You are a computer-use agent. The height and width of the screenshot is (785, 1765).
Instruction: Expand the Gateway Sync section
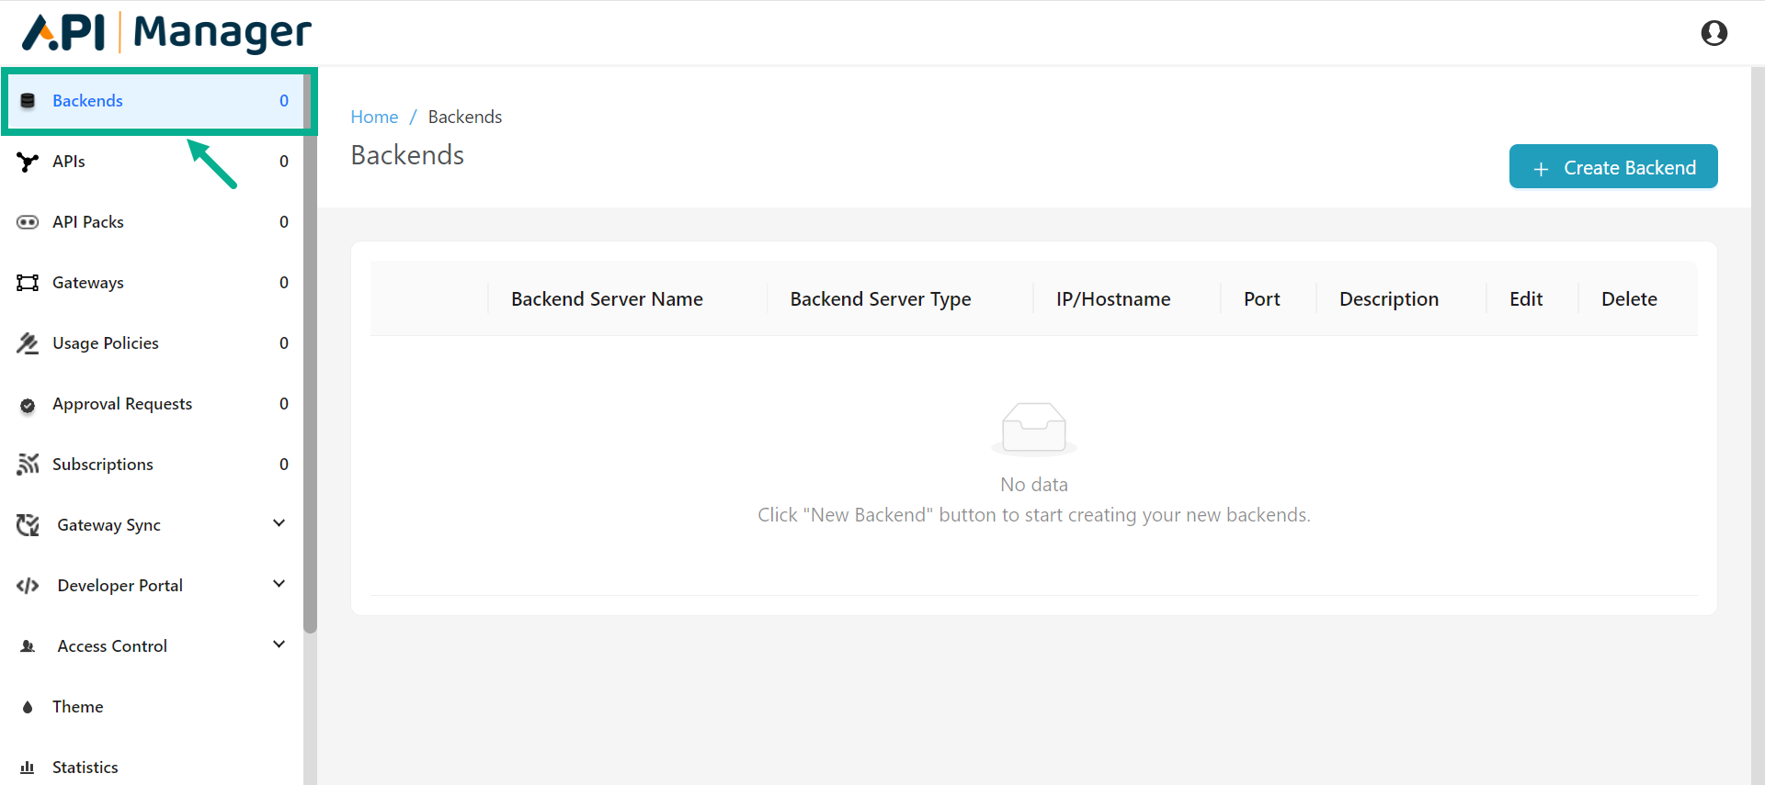(279, 523)
